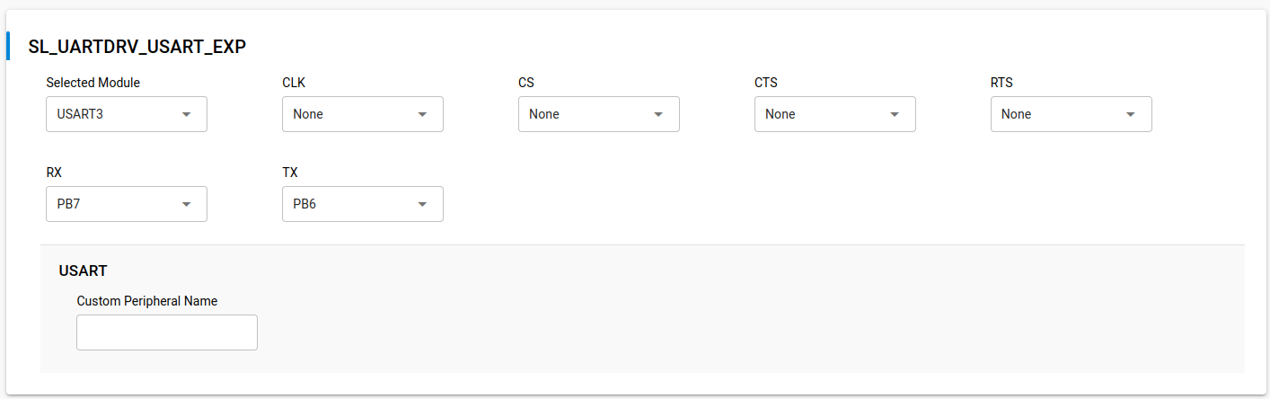Click the blue accent bar beside the title

pos(8,46)
